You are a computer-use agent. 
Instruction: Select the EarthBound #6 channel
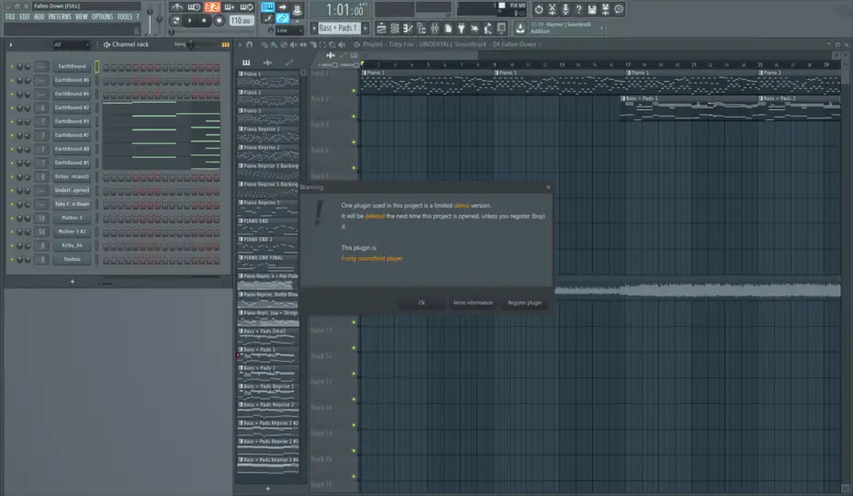(x=72, y=80)
